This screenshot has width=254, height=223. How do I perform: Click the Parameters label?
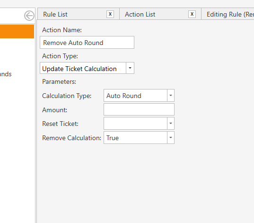coord(59,81)
